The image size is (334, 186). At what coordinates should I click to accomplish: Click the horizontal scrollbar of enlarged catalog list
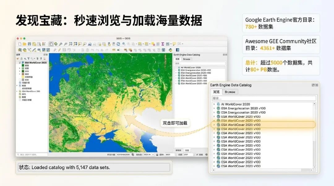pyautogui.click(x=263, y=170)
